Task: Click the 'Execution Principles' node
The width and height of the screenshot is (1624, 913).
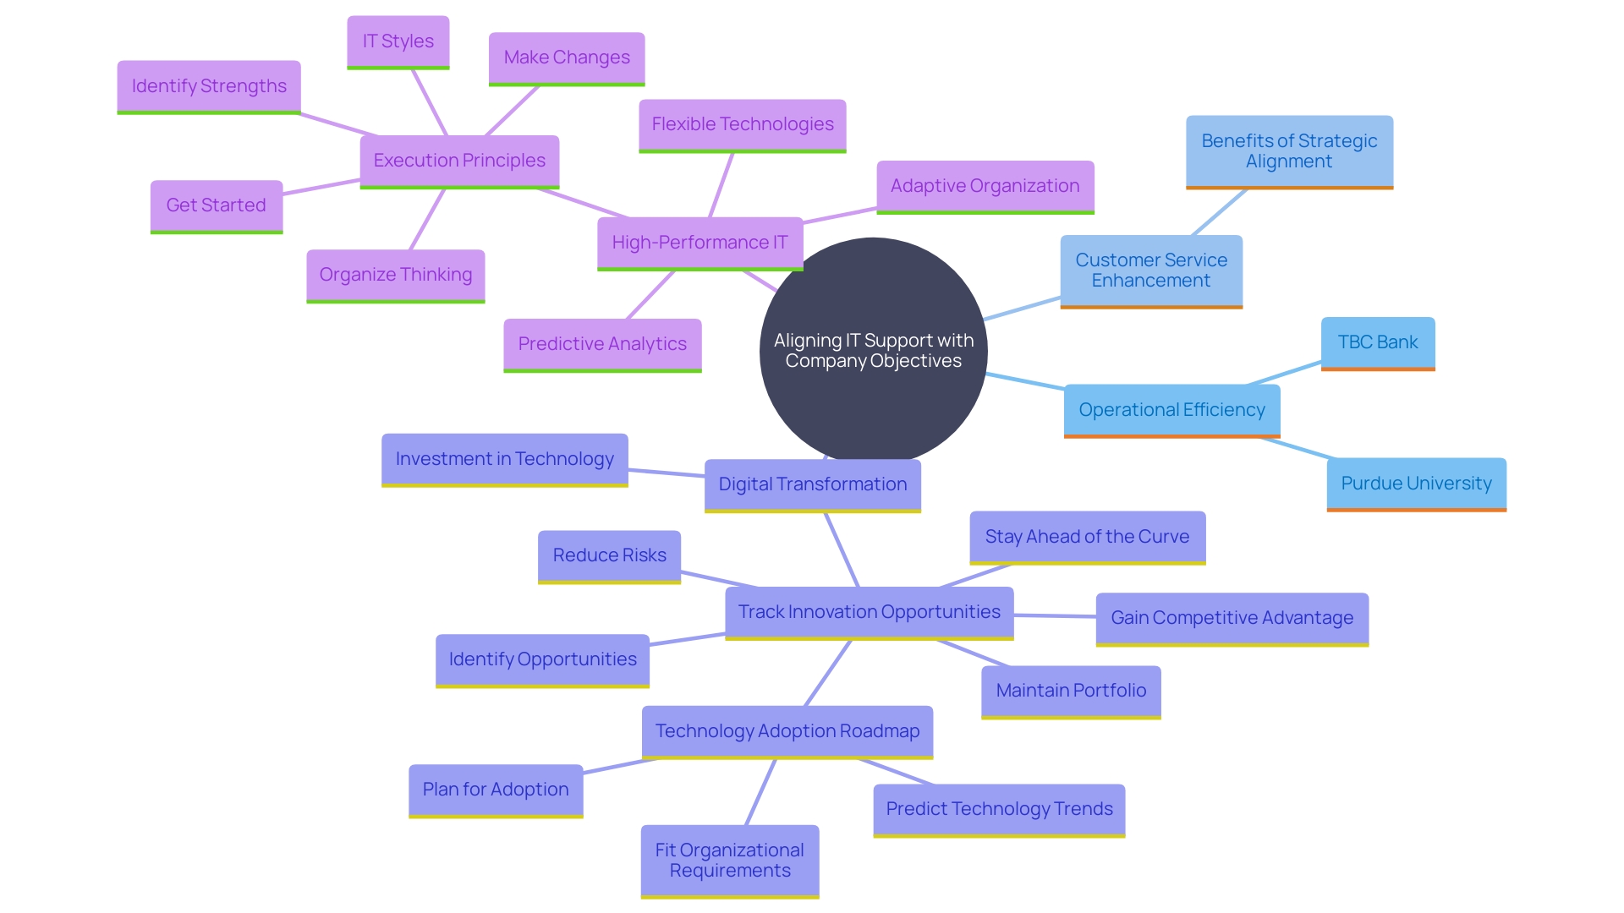Action: [x=458, y=161]
